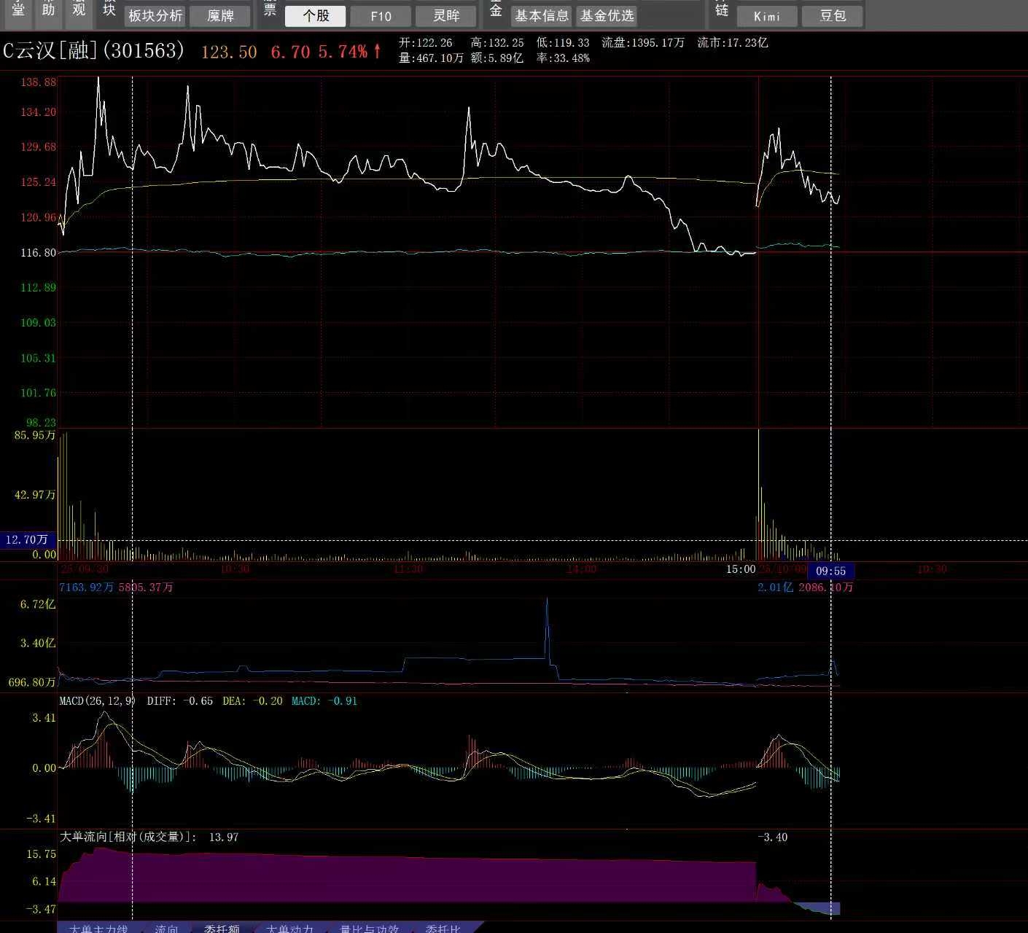
Task: Click the 138.88 top price axis label
Action: 38,82
